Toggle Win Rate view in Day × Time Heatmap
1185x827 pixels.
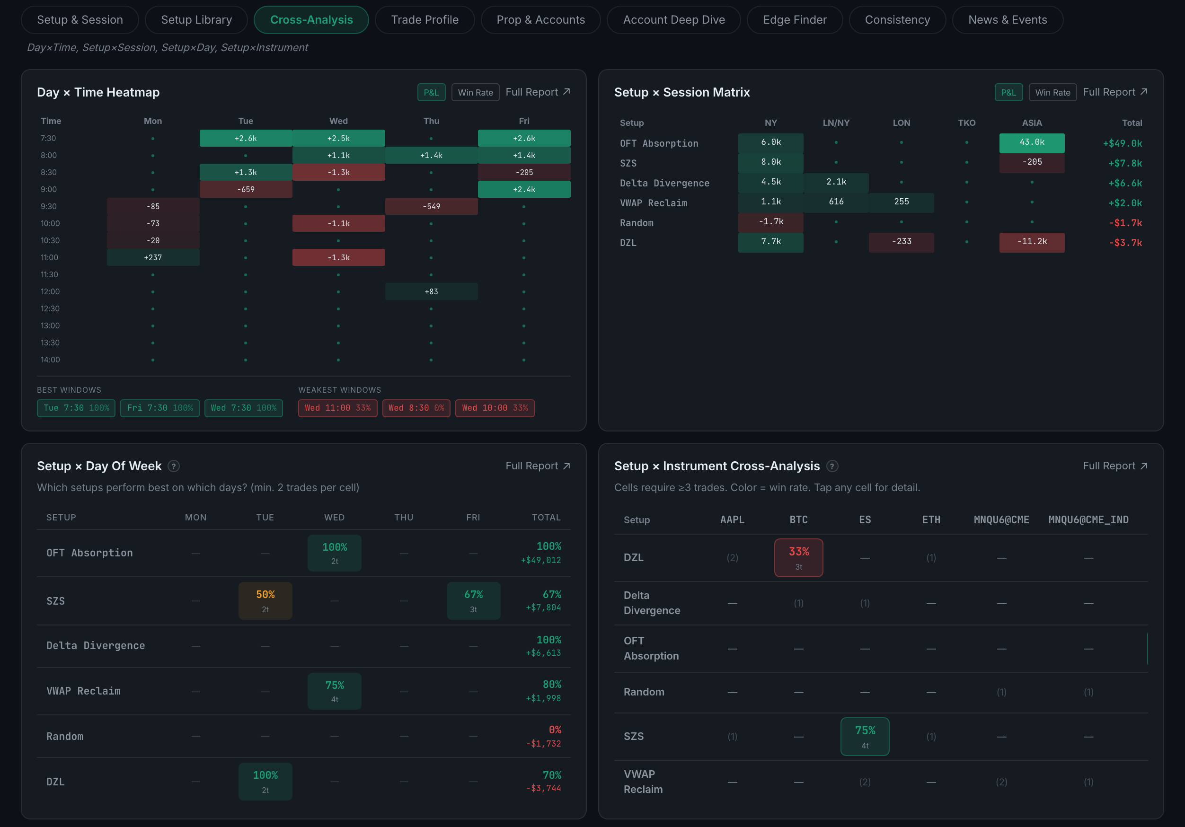pyautogui.click(x=475, y=92)
